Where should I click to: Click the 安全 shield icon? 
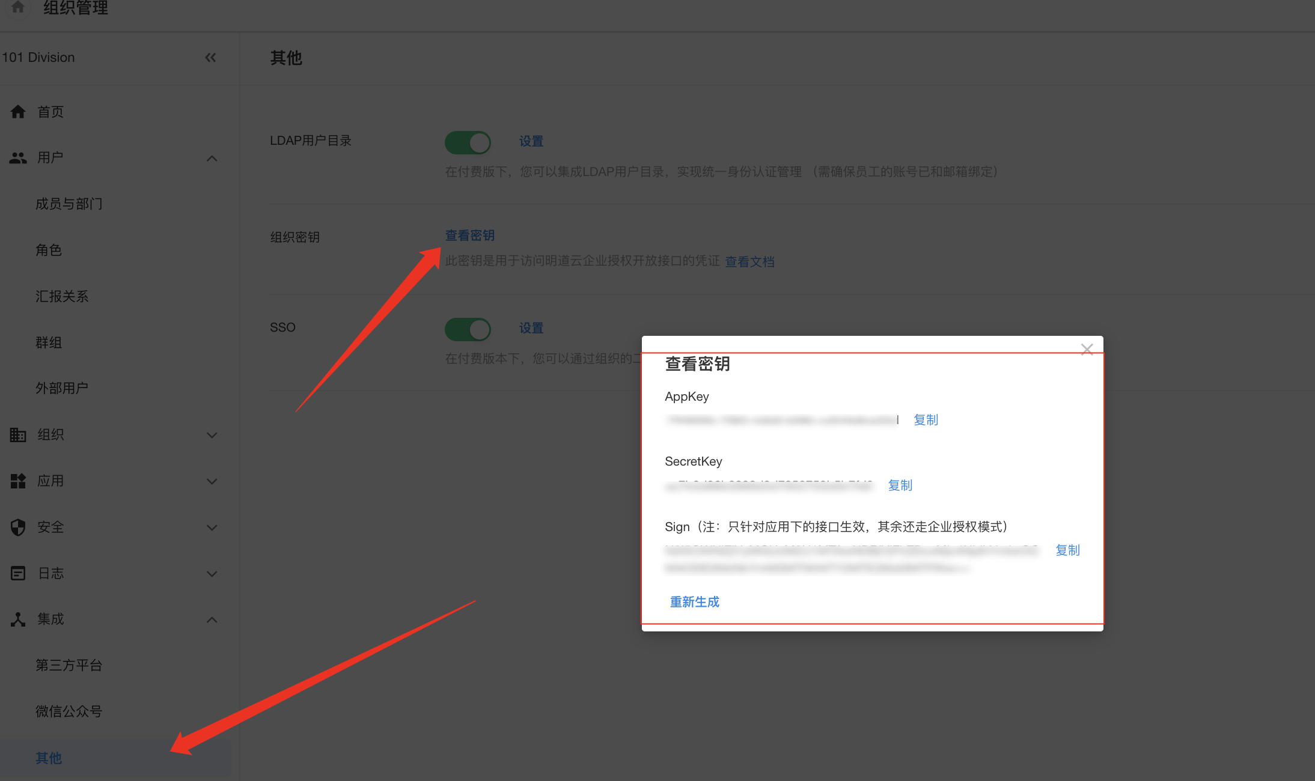(18, 527)
